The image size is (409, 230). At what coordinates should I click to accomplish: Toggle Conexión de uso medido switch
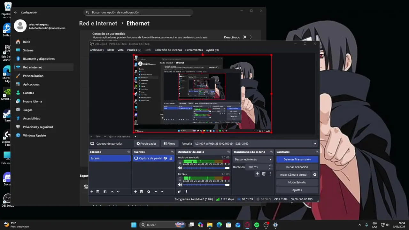point(247,37)
